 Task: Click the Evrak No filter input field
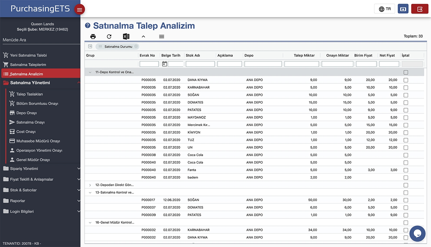pyautogui.click(x=149, y=64)
